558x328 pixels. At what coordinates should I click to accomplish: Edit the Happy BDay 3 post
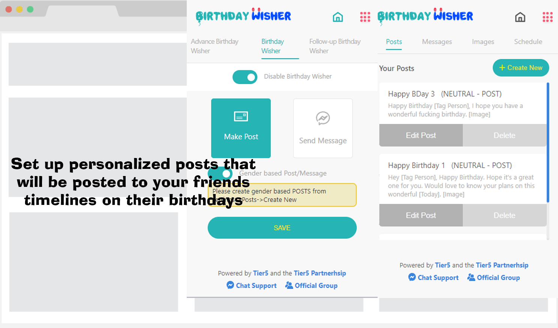click(x=421, y=135)
